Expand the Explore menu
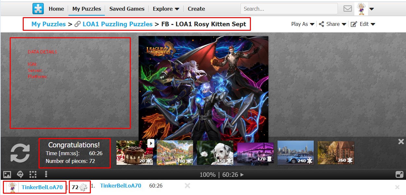This screenshot has height=195, width=406. pos(166,9)
